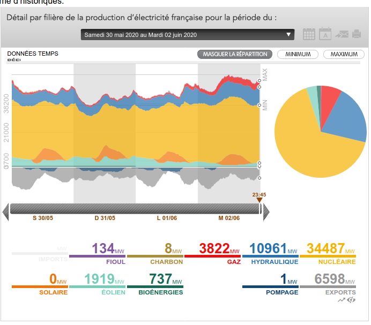The width and height of the screenshot is (371, 325).
Task: Toggle the NUCLÉAIRE series tile
Action: (x=327, y=254)
